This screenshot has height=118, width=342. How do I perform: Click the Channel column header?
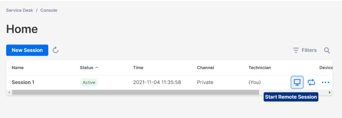tap(205, 68)
